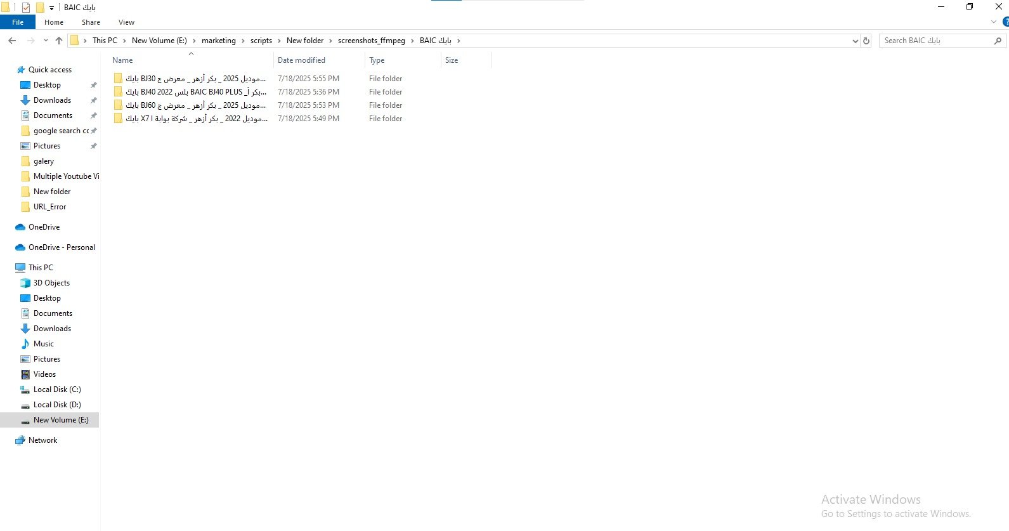Click the search magnifier icon
Image resolution: width=1009 pixels, height=531 pixels.
click(998, 41)
